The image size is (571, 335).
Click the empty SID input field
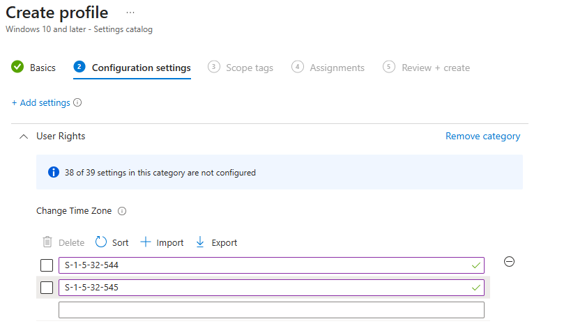coord(271,310)
